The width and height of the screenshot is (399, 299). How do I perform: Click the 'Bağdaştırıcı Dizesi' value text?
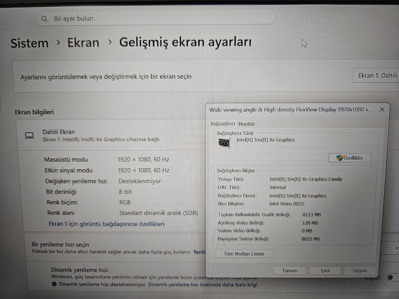(x=298, y=196)
